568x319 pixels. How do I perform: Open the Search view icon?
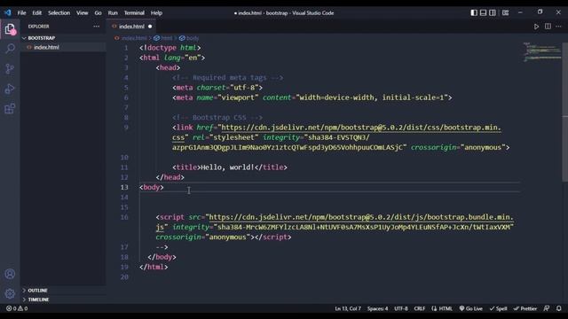[10, 49]
